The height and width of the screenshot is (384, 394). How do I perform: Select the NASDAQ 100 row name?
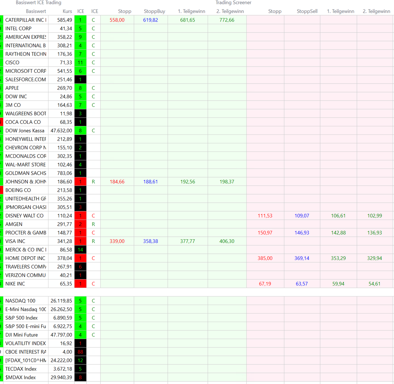(x=20, y=301)
